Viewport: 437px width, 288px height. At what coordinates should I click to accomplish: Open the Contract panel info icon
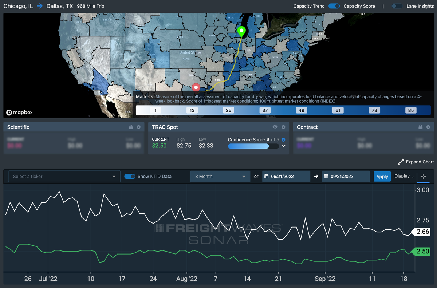click(x=428, y=127)
